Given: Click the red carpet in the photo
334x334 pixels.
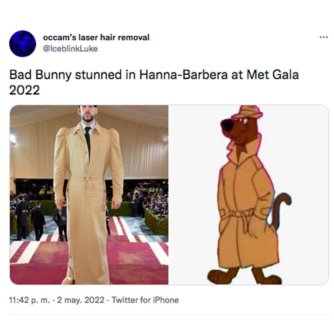Looking at the screenshot, I should click(138, 267).
